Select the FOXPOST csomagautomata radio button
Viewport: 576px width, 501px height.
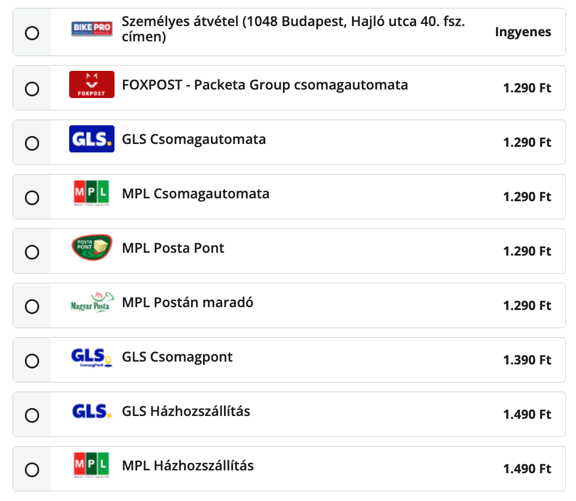(x=32, y=89)
